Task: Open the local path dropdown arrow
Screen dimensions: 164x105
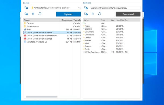Action: pos(79,8)
